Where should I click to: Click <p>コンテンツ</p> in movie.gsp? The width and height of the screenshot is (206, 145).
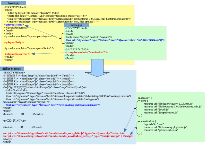(77, 49)
